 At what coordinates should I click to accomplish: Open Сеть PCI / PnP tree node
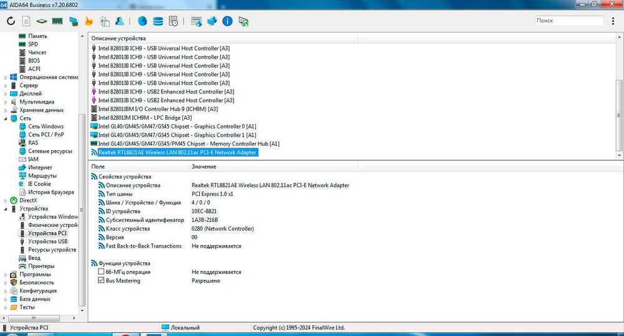pos(46,135)
